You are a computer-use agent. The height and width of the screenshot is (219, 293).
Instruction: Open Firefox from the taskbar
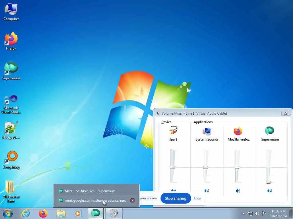coord(43,213)
